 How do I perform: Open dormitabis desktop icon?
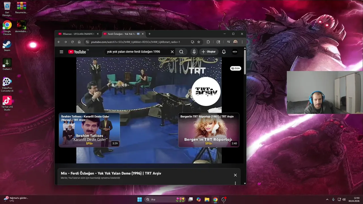(21, 27)
